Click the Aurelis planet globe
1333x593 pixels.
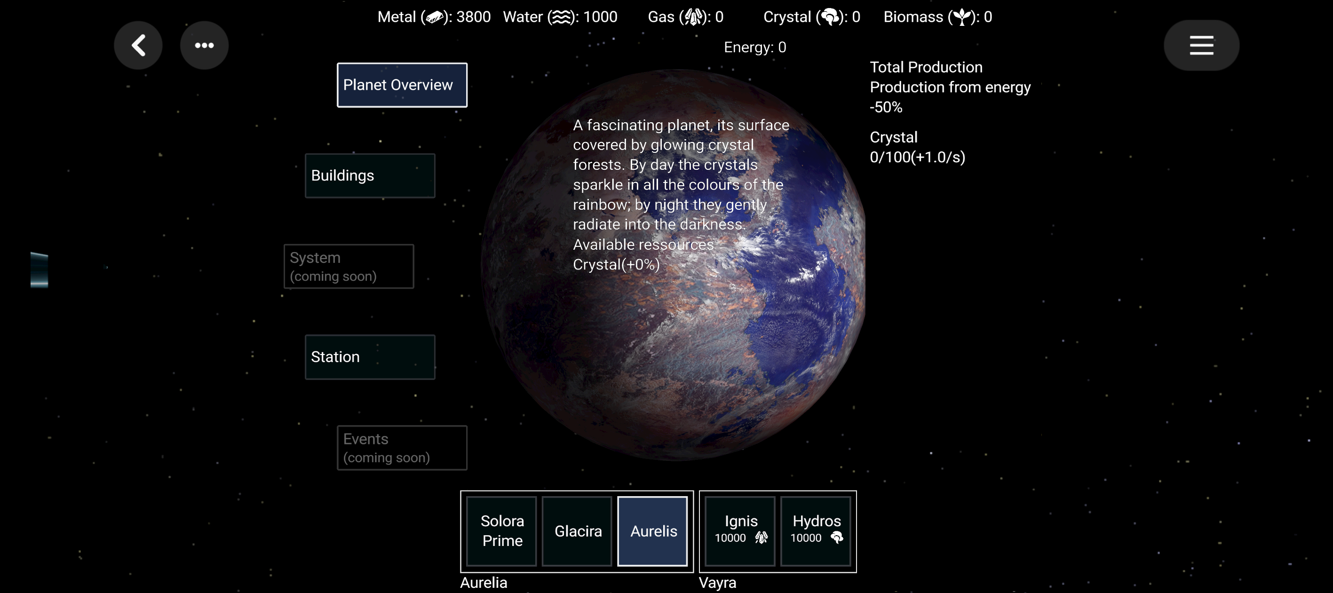(x=673, y=362)
